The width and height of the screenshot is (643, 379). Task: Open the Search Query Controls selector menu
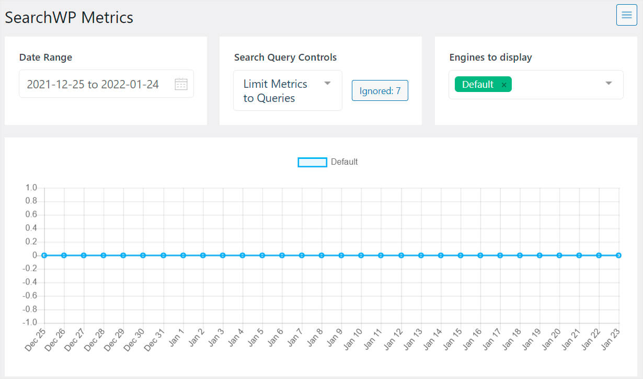282,90
